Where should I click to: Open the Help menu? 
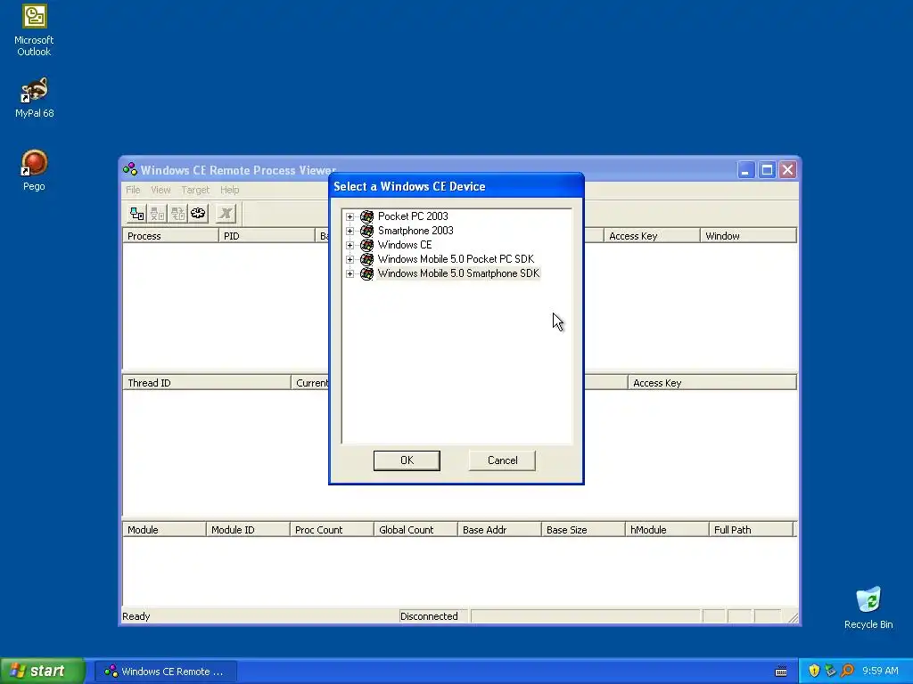pos(229,190)
